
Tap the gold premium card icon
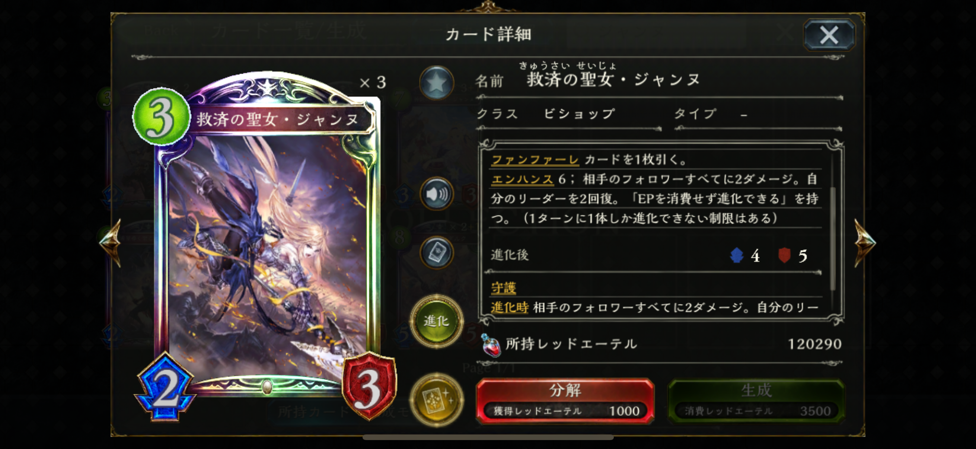tap(437, 400)
